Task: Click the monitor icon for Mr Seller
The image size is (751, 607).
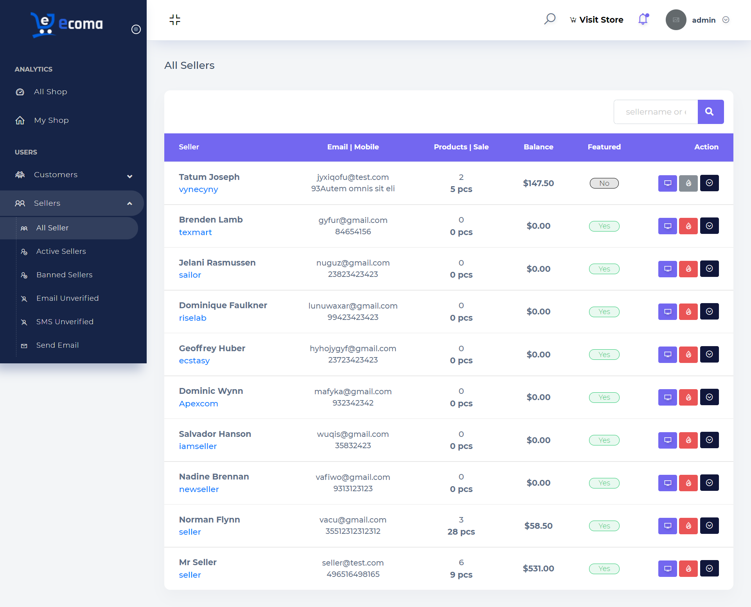Action: (667, 569)
